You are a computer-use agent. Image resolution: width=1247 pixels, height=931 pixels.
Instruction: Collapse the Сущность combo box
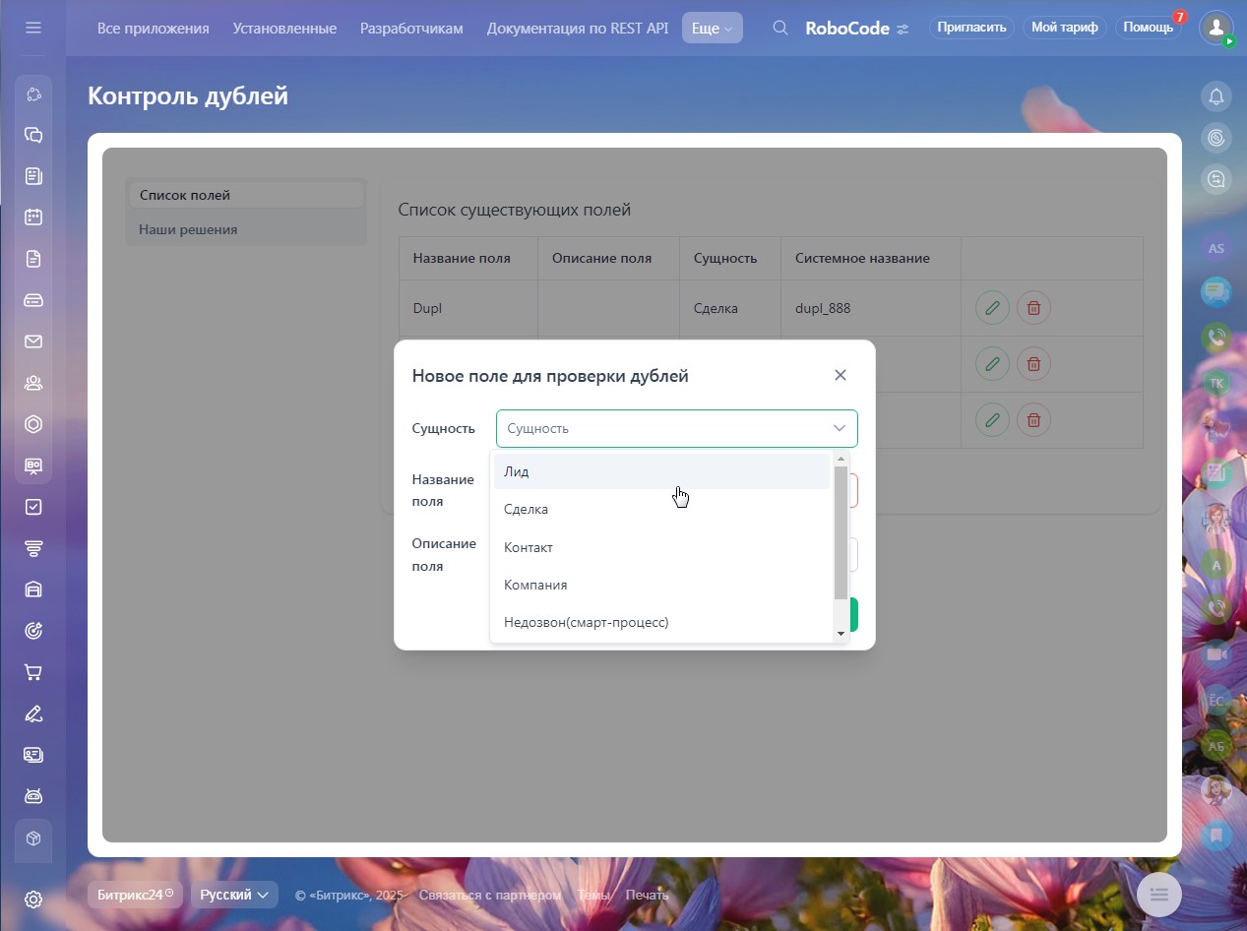tap(839, 428)
